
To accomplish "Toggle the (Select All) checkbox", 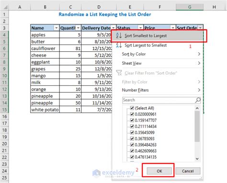I will [132, 108].
